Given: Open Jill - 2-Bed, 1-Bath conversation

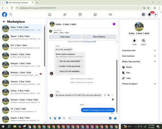Looking at the screenshot, I should tap(22, 110).
